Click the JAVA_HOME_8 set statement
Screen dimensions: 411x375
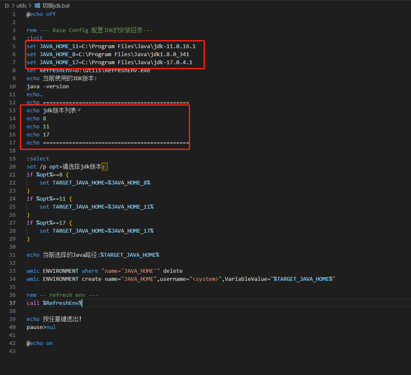108,54
